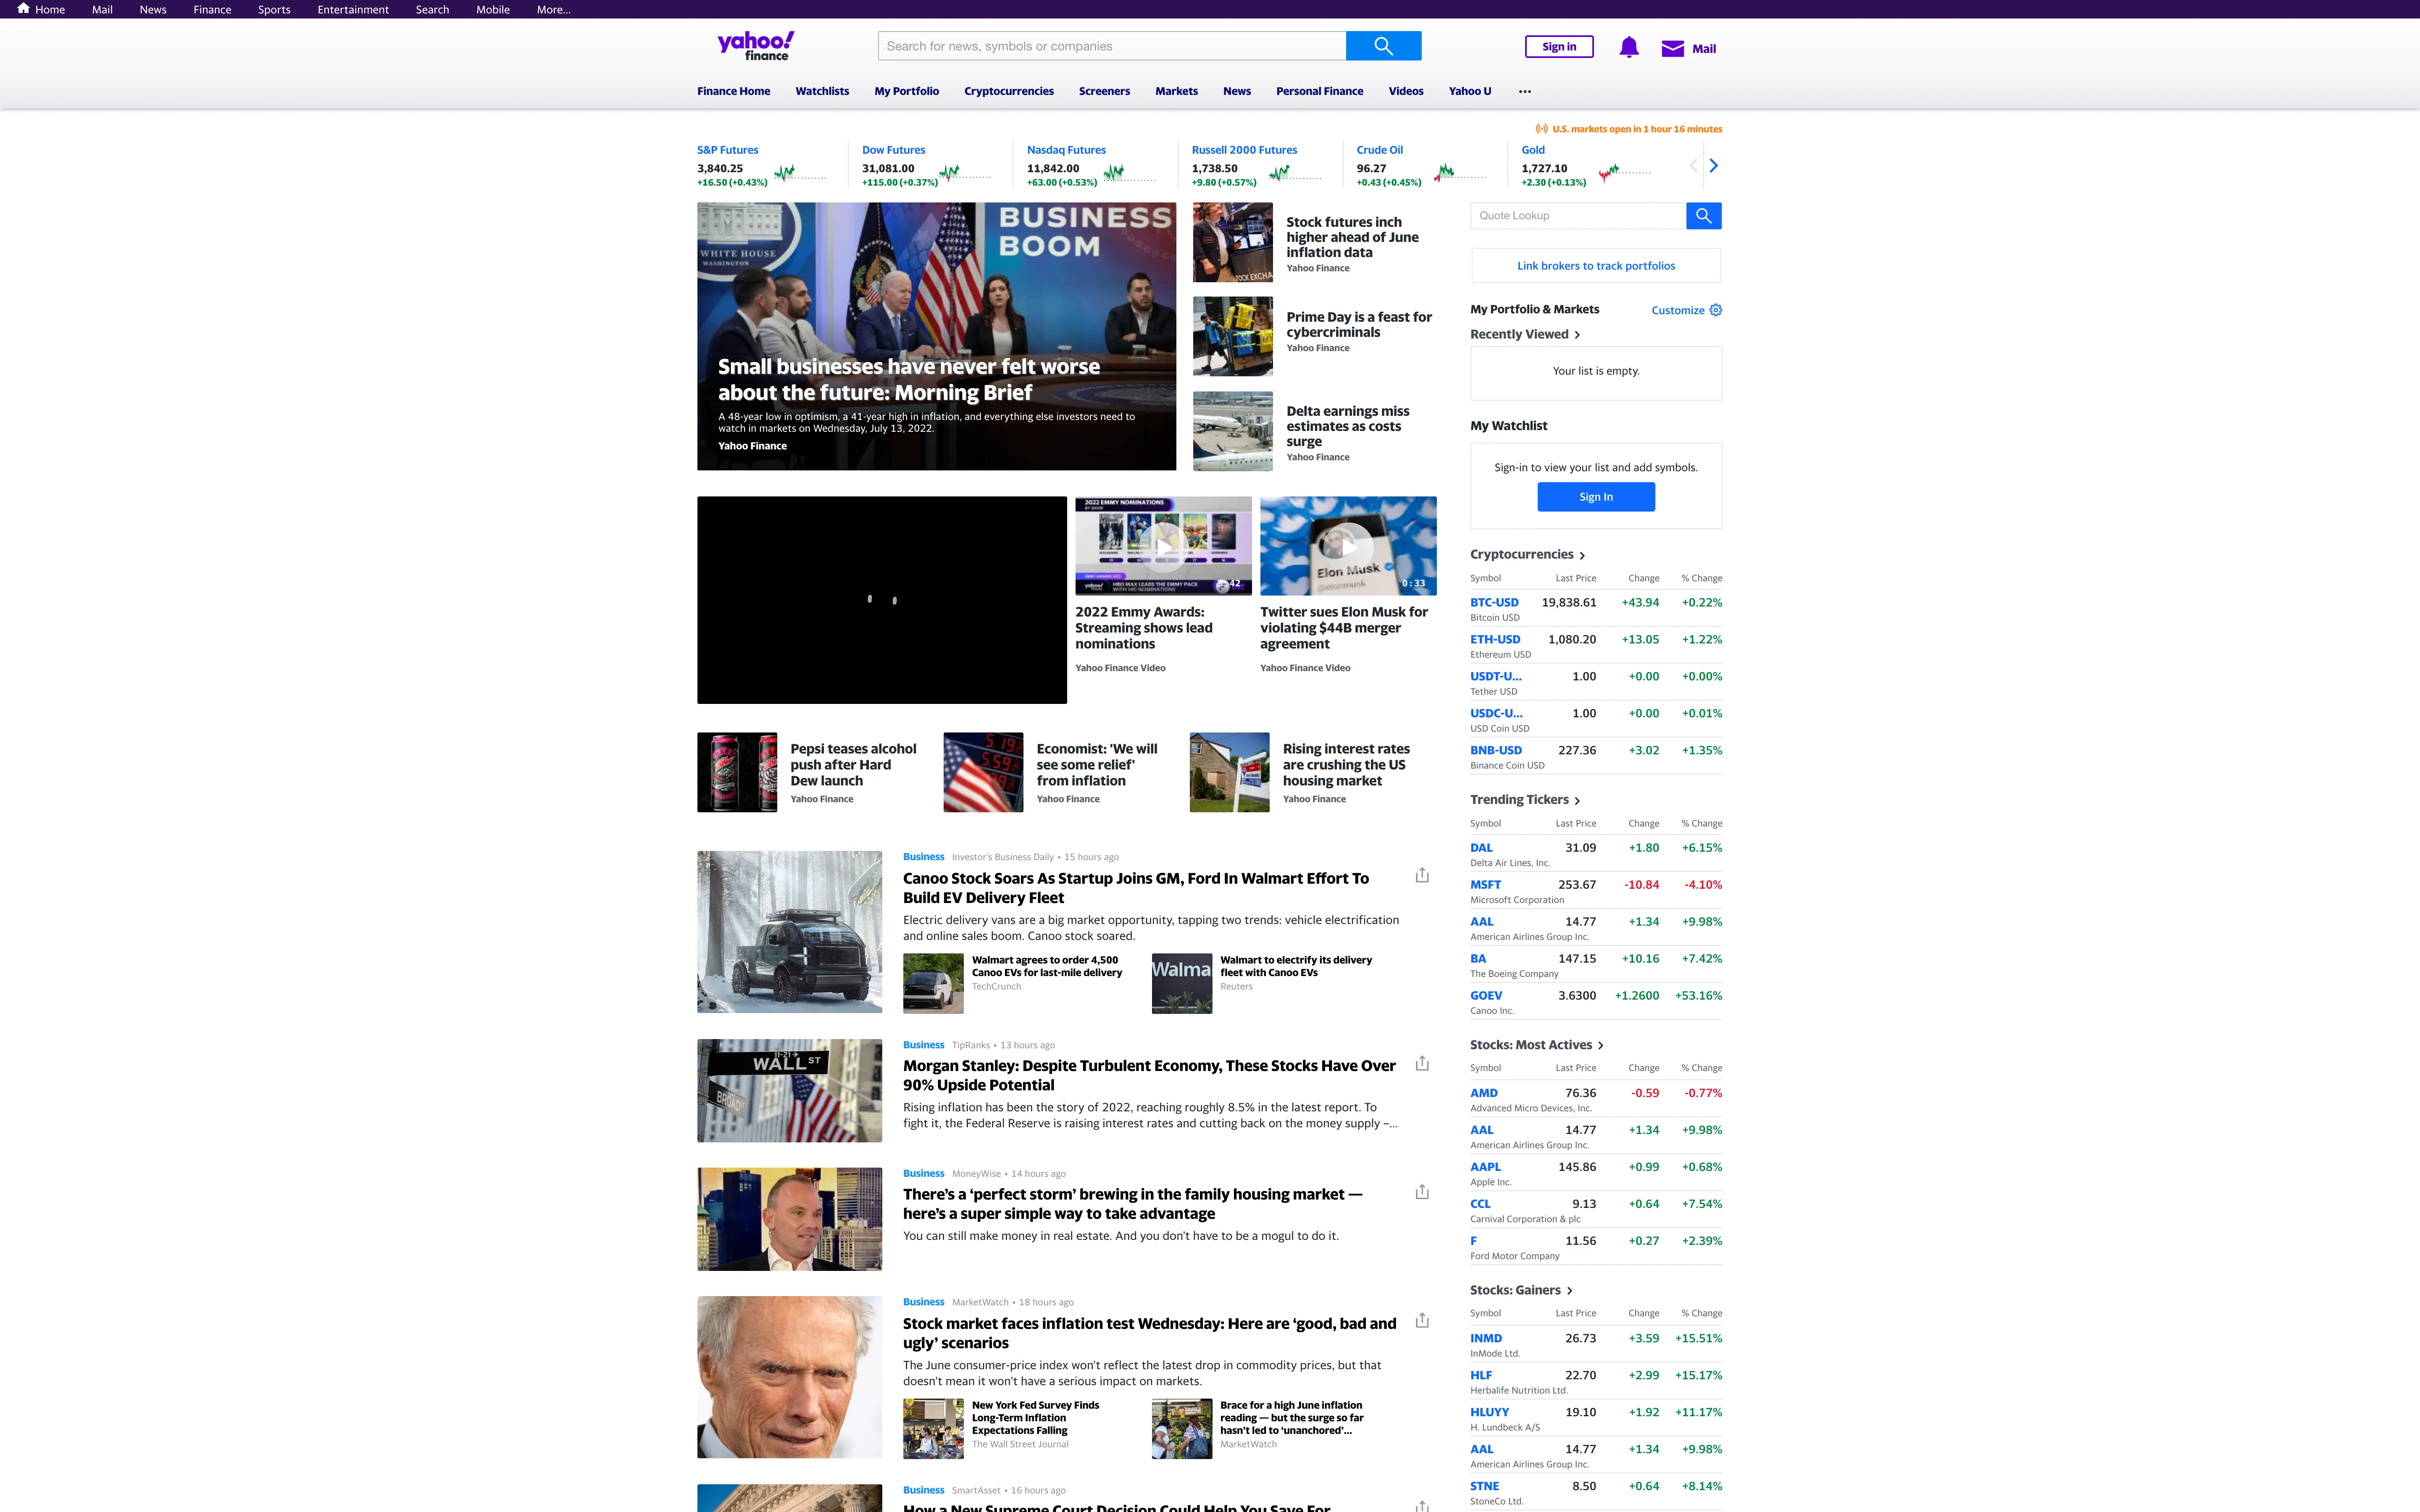The width and height of the screenshot is (2420, 1512).
Task: Expand the Trending Tickers list
Action: 1578,800
